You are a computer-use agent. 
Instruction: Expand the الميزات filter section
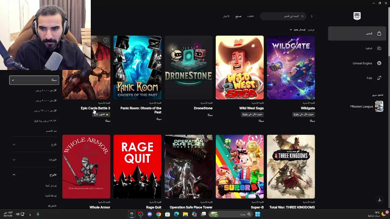click(34, 159)
